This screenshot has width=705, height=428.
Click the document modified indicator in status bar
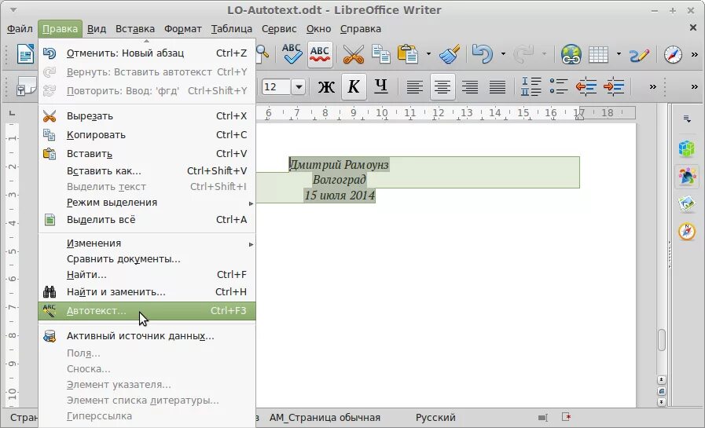click(x=567, y=418)
